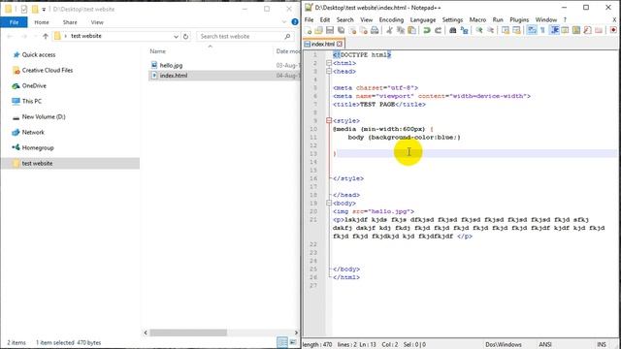The image size is (621, 349).
Task: Save the document with the Save icon
Action: (330, 30)
